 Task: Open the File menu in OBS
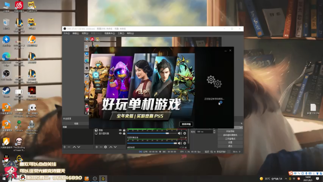point(66,33)
